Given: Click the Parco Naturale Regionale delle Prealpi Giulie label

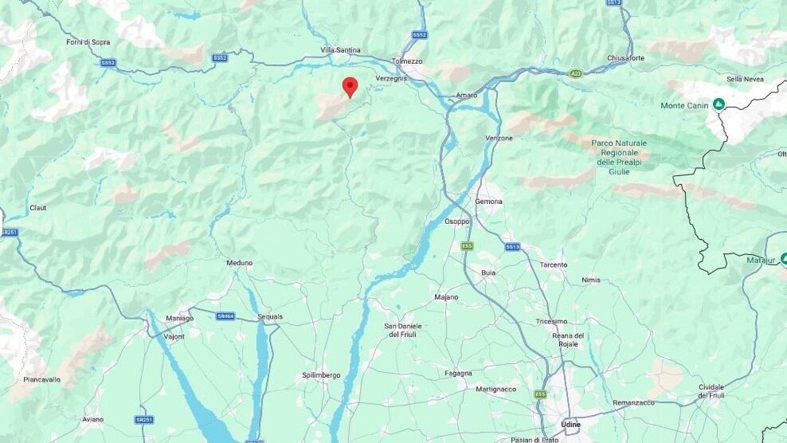Looking at the screenshot, I should 619,157.
